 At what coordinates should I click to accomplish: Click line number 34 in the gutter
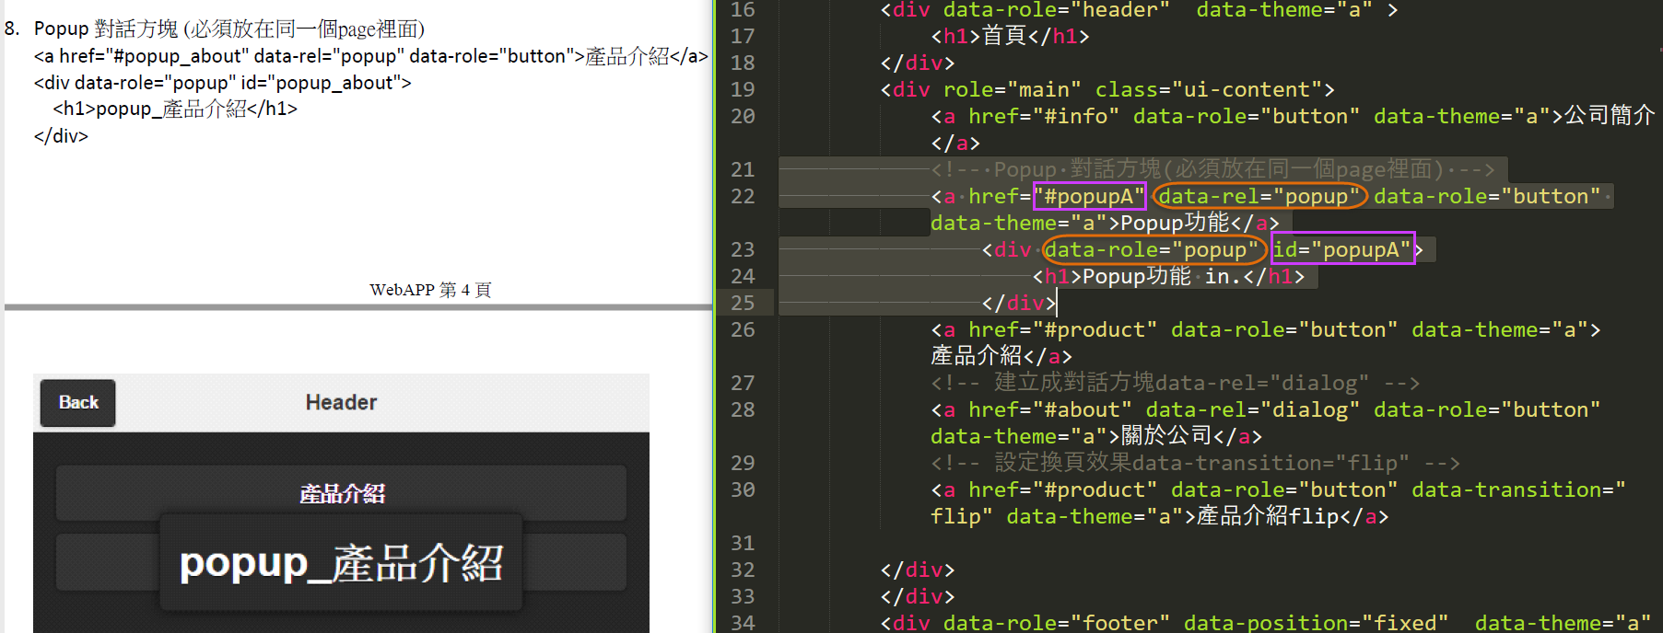point(743,623)
